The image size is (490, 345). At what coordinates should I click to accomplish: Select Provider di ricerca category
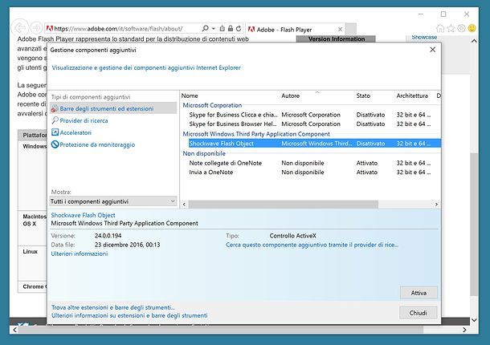click(x=84, y=120)
